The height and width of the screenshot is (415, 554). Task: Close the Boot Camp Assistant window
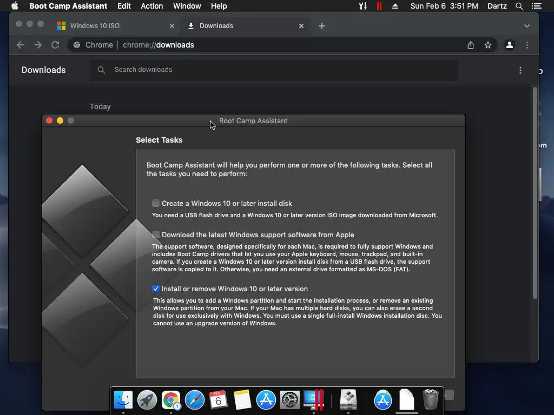49,121
